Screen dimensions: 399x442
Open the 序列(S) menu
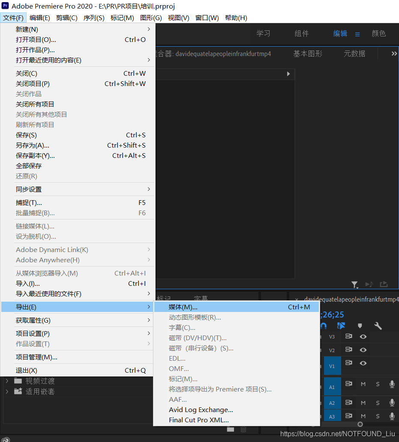94,18
